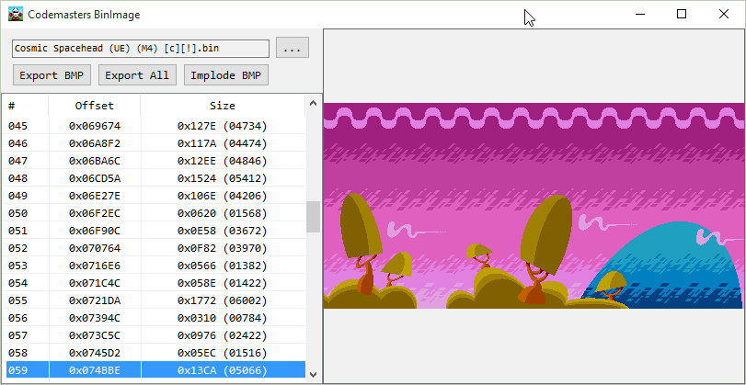The height and width of the screenshot is (385, 746).
Task: Click offset 0x073C5C
Action: (x=94, y=335)
